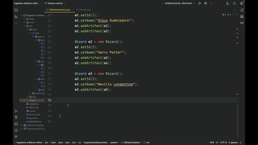The width and height of the screenshot is (258, 145).
Task: Open line/column position 76:9 widget
Action: pyautogui.click(x=212, y=143)
